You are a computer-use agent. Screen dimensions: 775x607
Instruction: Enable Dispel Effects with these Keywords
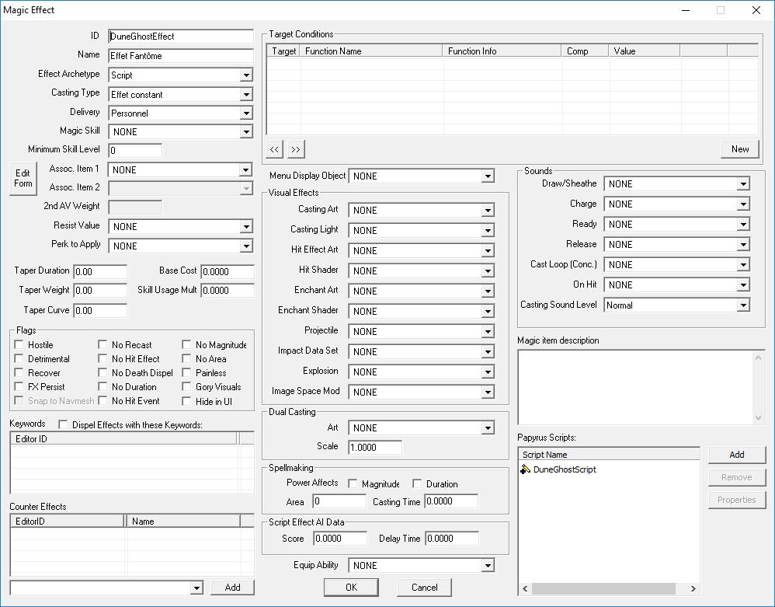click(x=63, y=425)
